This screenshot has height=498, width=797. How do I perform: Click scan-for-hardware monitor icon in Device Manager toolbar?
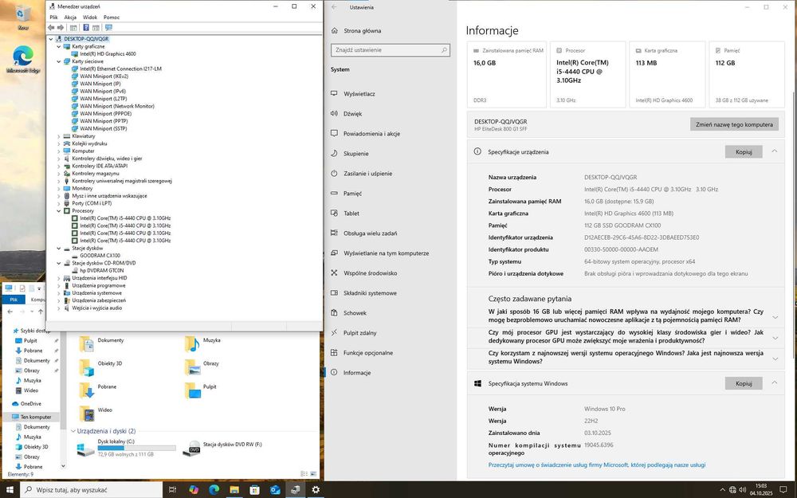point(108,27)
